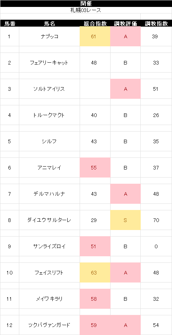
Task: Select the horse name フェアリーキャット
Action: 49,63
